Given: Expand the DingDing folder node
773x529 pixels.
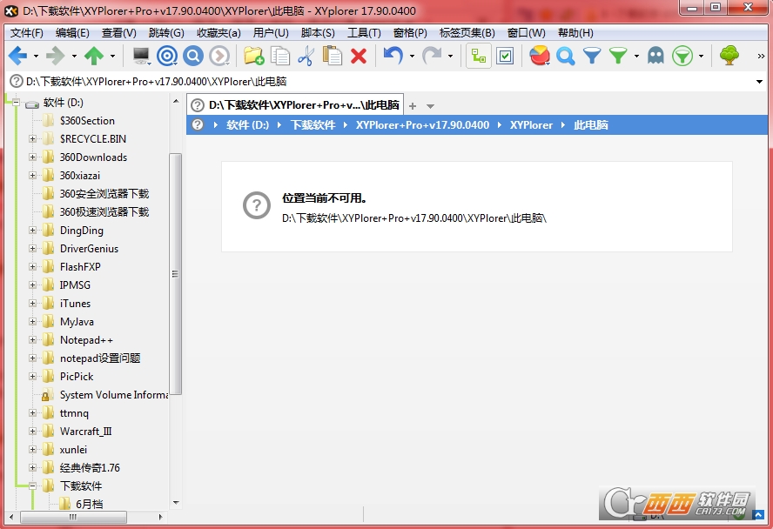Looking at the screenshot, I should click(33, 231).
